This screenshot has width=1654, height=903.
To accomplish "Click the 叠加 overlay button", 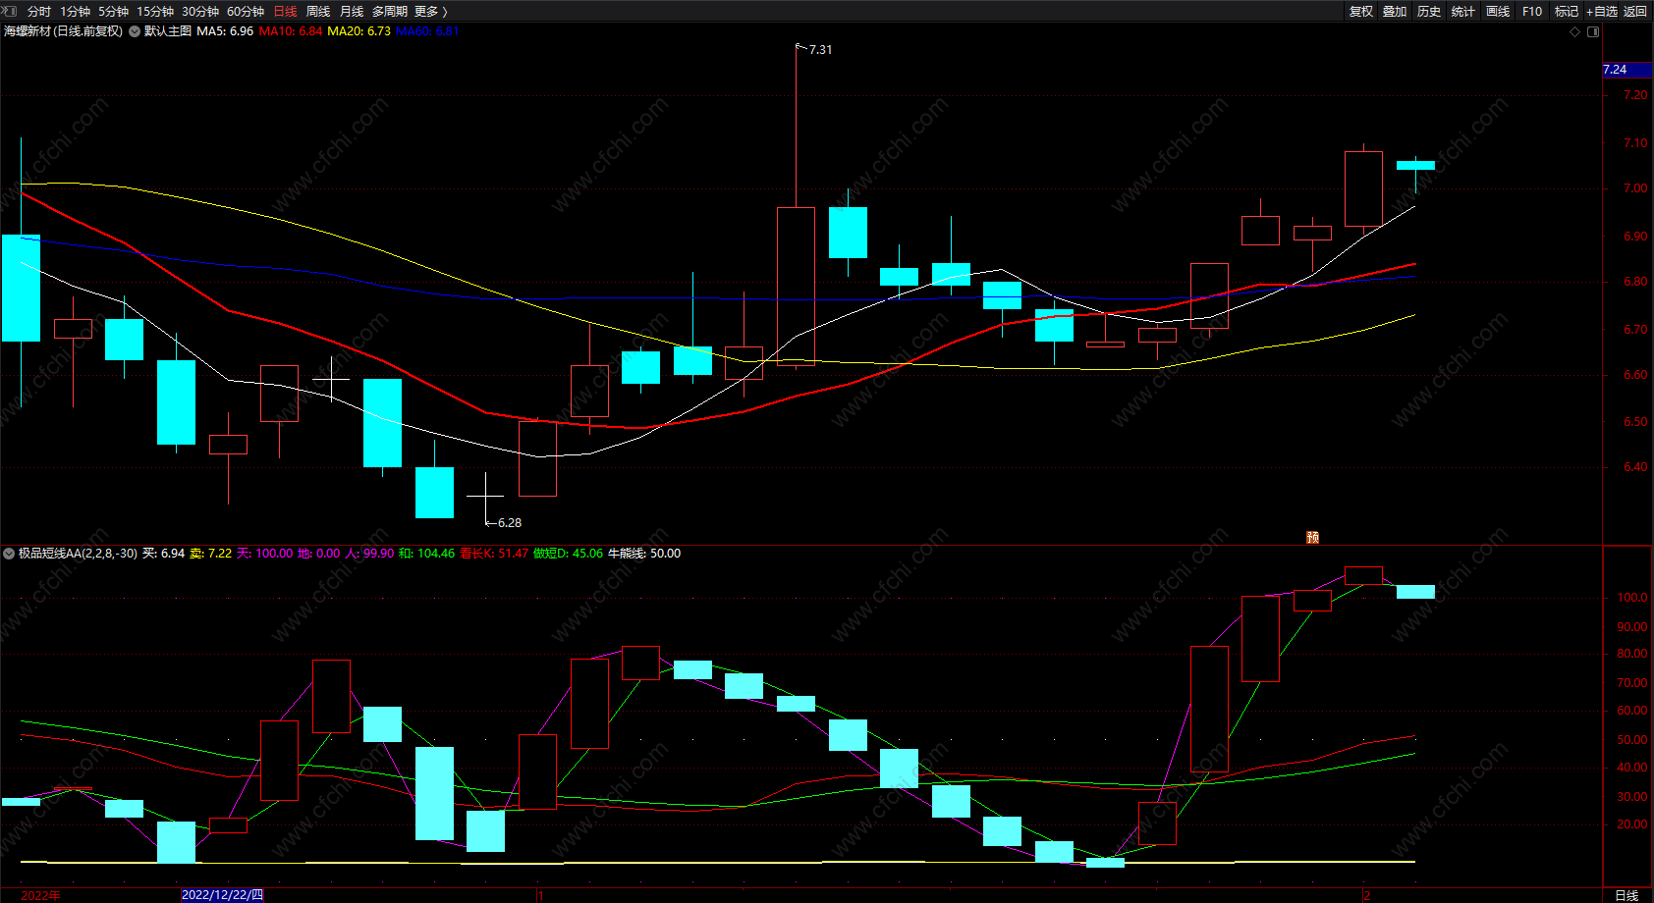I will (x=1395, y=12).
